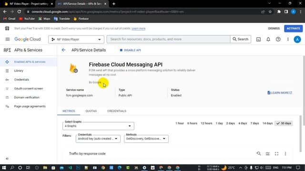The width and height of the screenshot is (305, 171).
Task: Set time range to 12 hours
Action: click(x=206, y=123)
